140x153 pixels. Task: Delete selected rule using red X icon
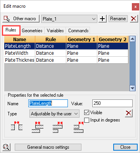[129, 113]
